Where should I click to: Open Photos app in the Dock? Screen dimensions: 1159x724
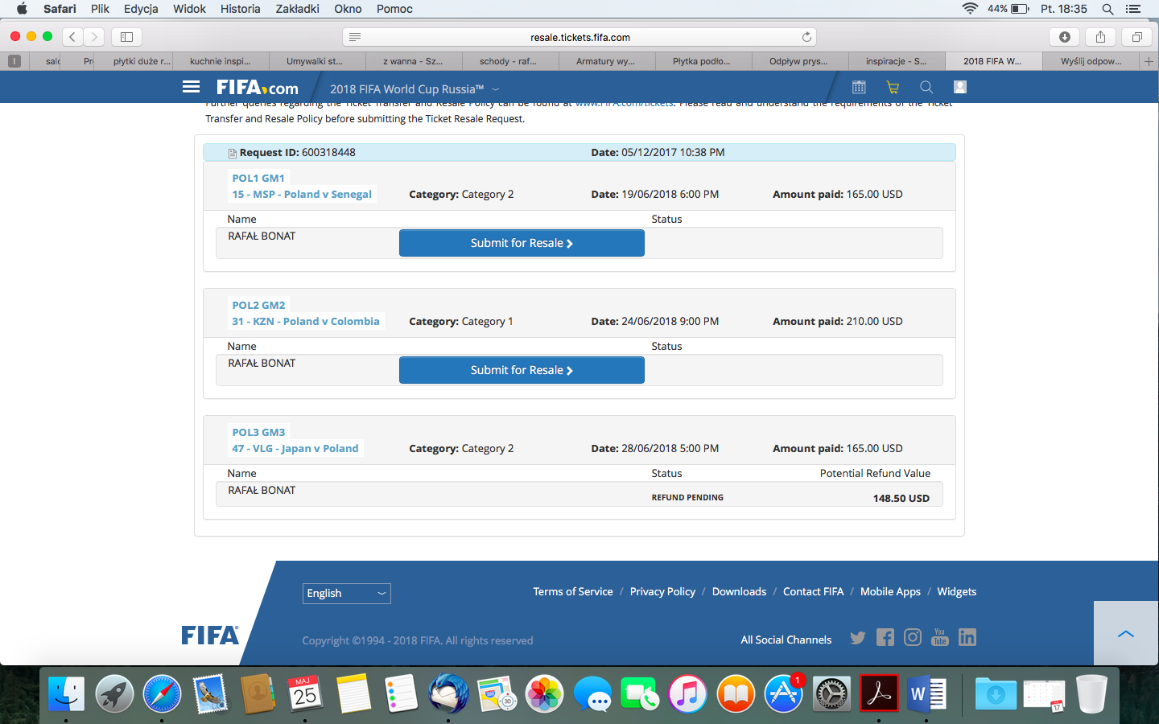pyautogui.click(x=544, y=693)
